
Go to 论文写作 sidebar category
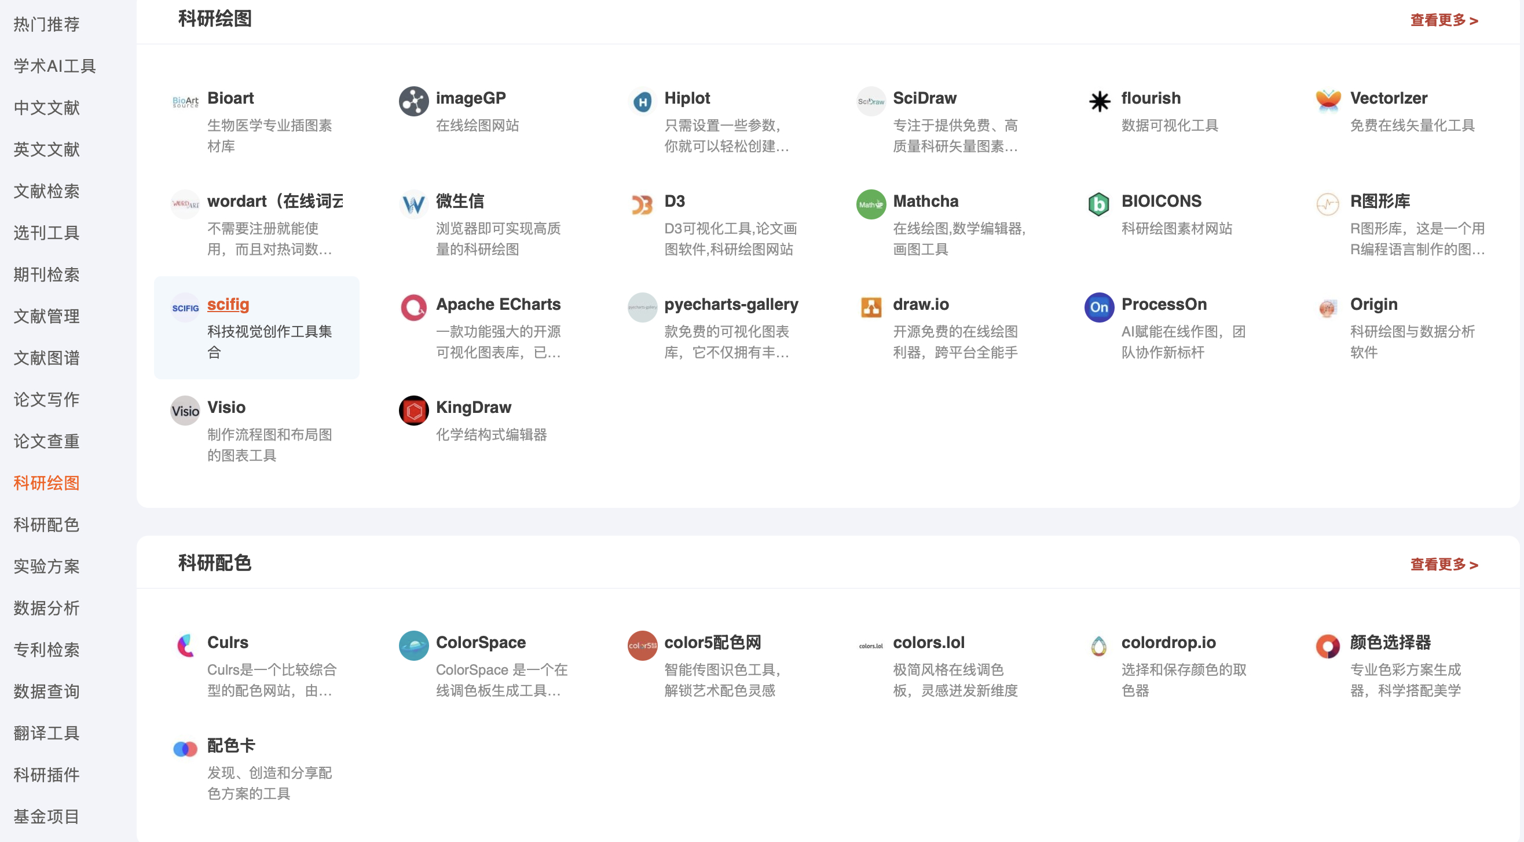coord(46,400)
